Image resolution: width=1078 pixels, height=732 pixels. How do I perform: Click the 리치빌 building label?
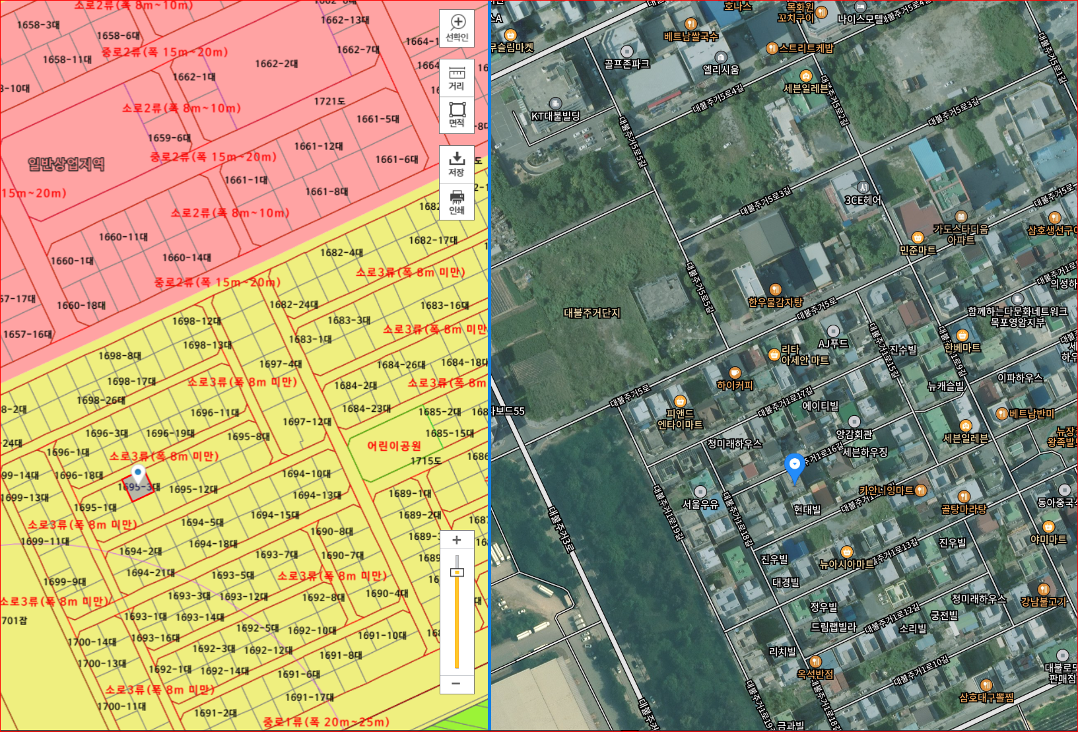click(783, 652)
